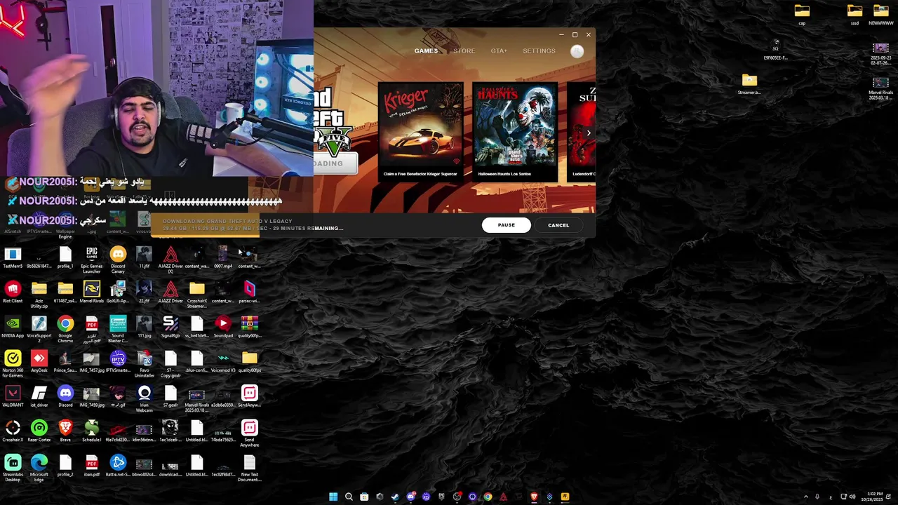The height and width of the screenshot is (505, 898).
Task: Select the Streamer.b... folder on desktop
Action: point(749,83)
